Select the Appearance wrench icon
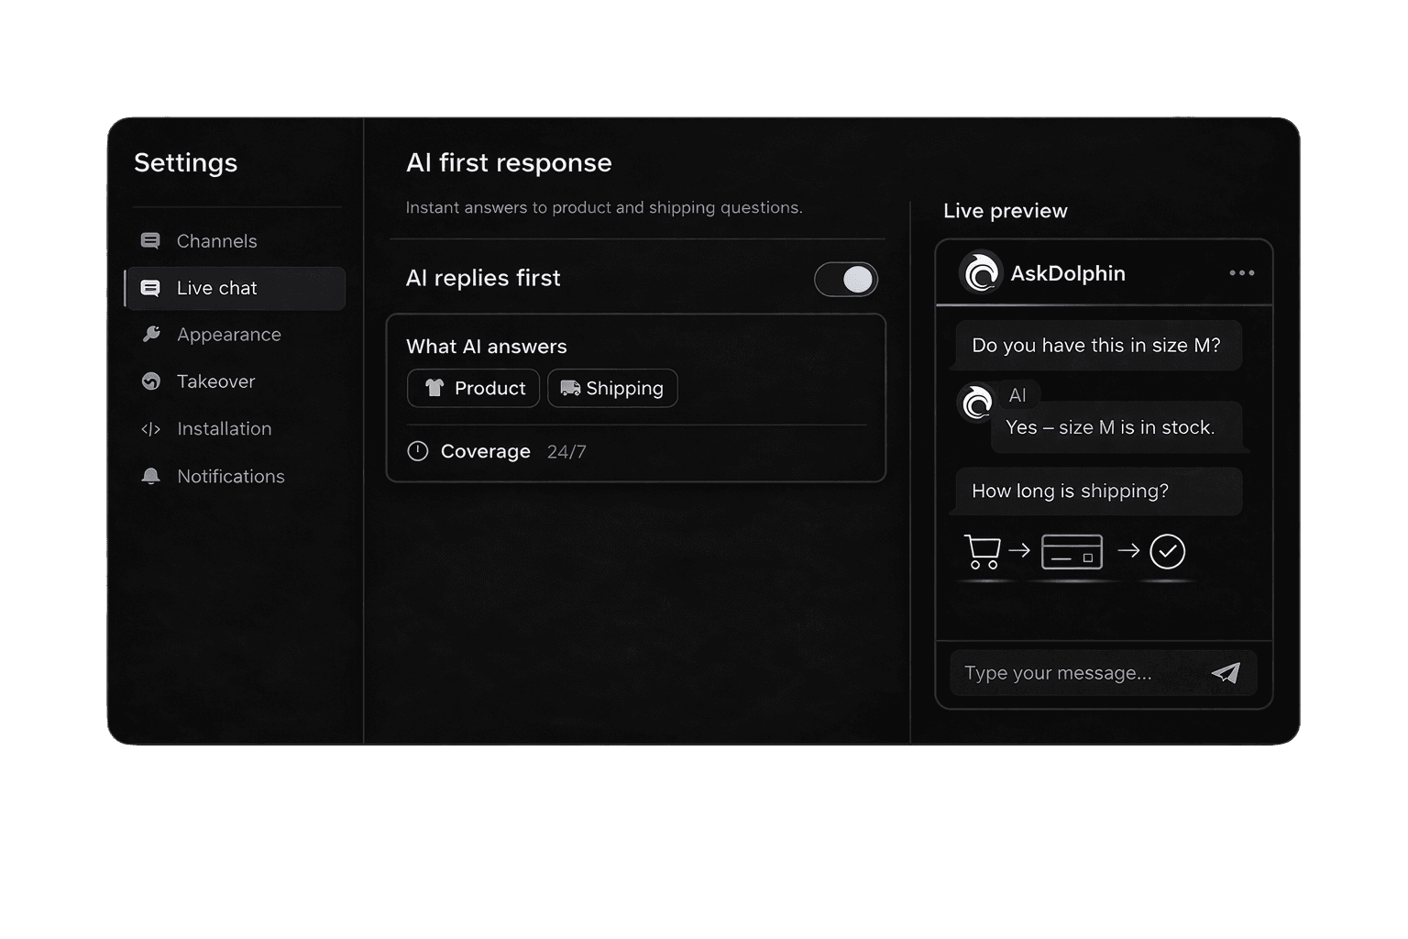The width and height of the screenshot is (1408, 939). 150,334
